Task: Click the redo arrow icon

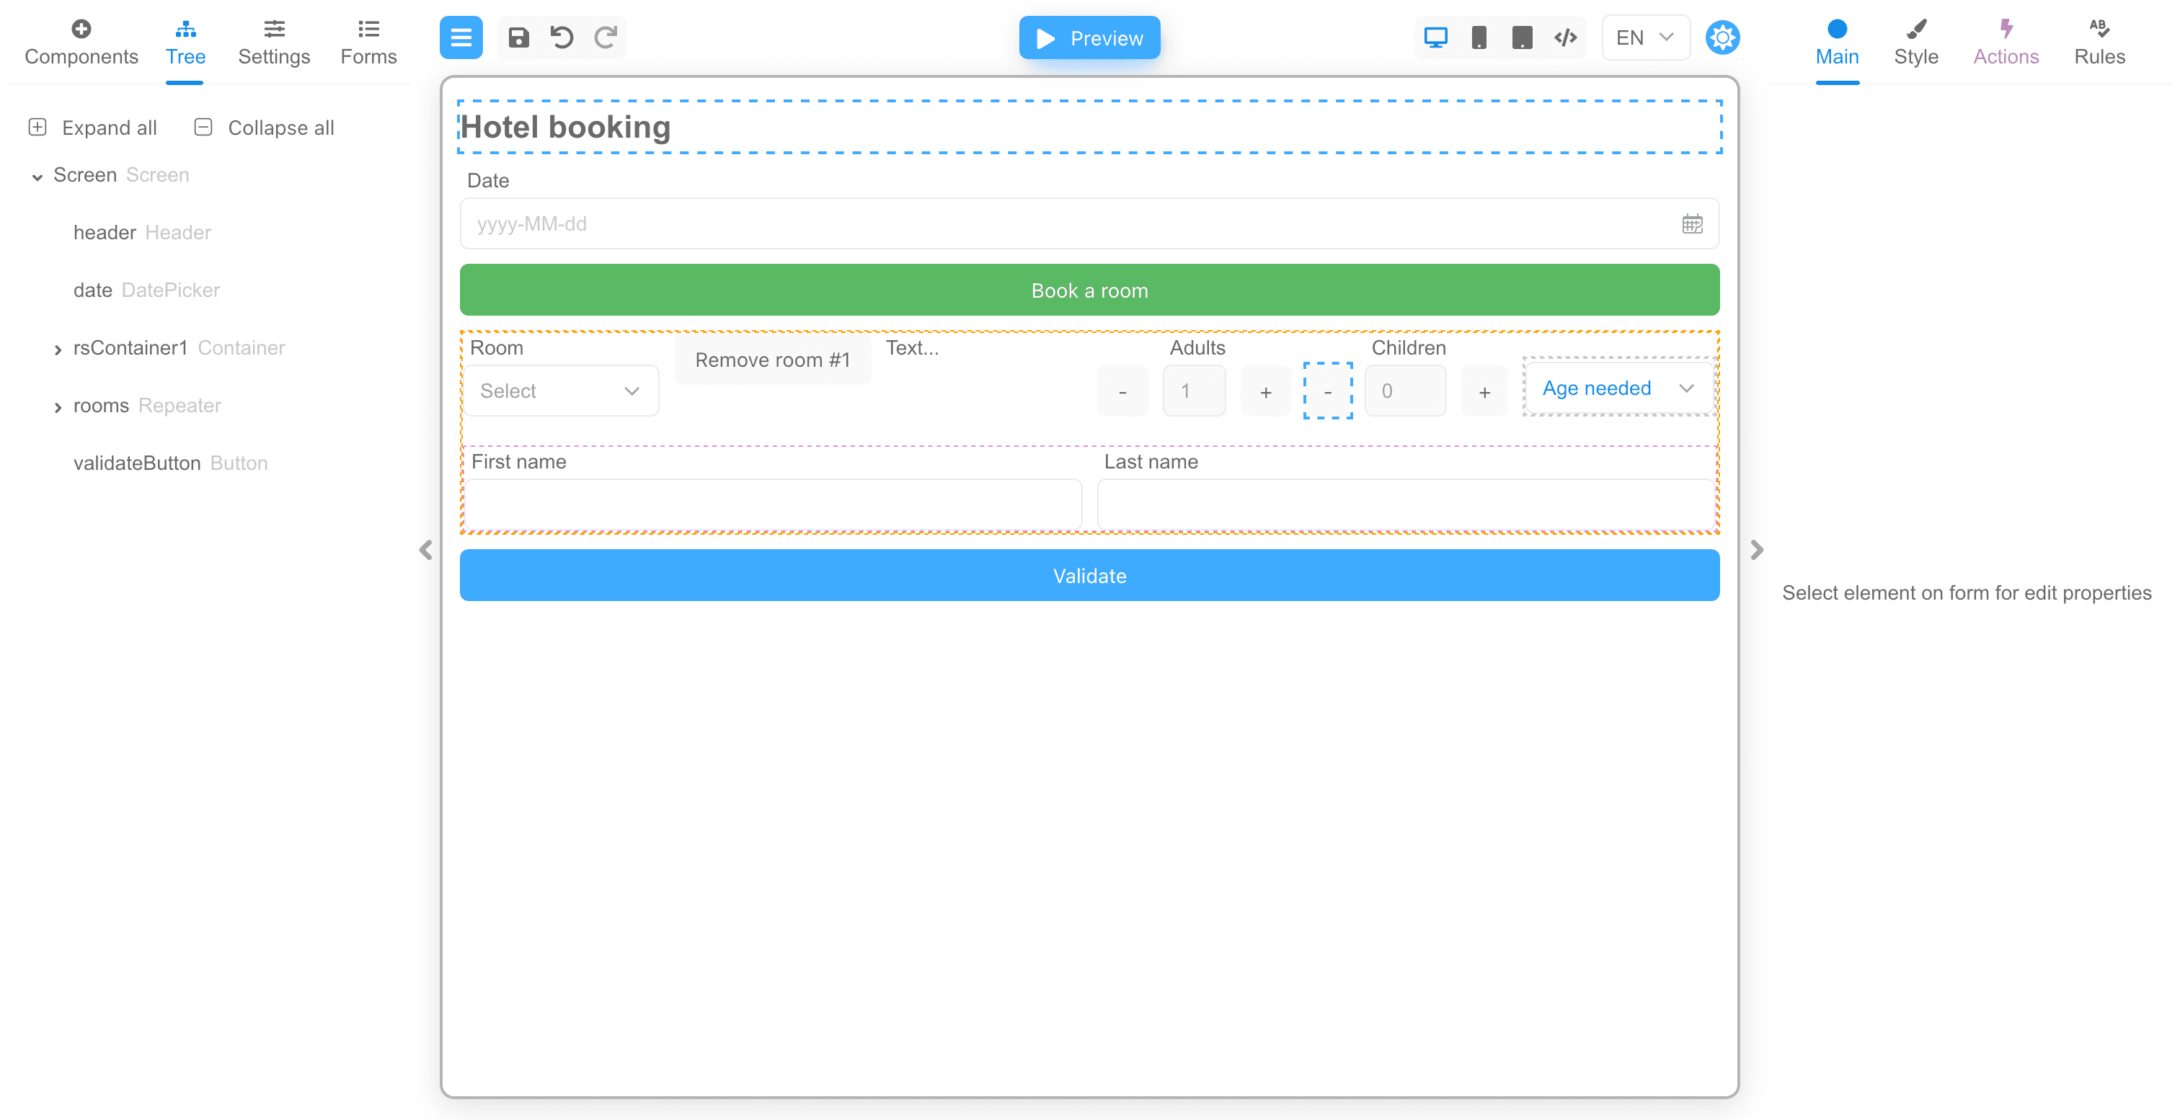Action: [605, 37]
